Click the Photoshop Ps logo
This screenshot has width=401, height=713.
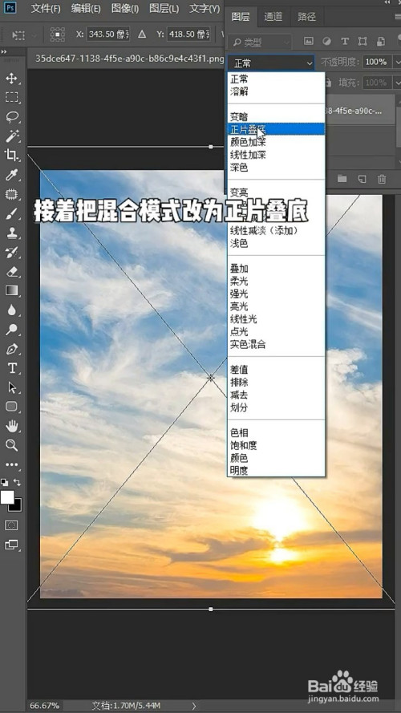[10, 8]
